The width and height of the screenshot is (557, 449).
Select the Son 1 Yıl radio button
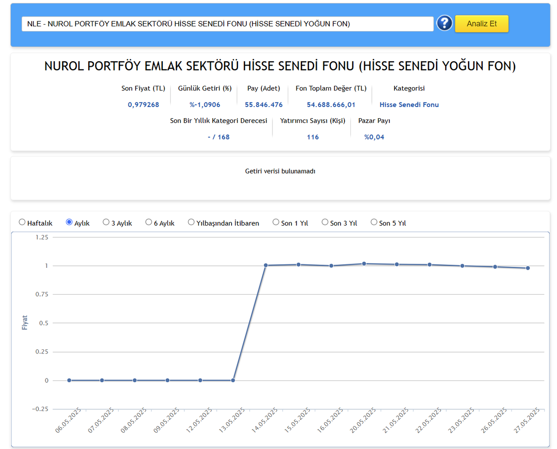[x=276, y=222]
